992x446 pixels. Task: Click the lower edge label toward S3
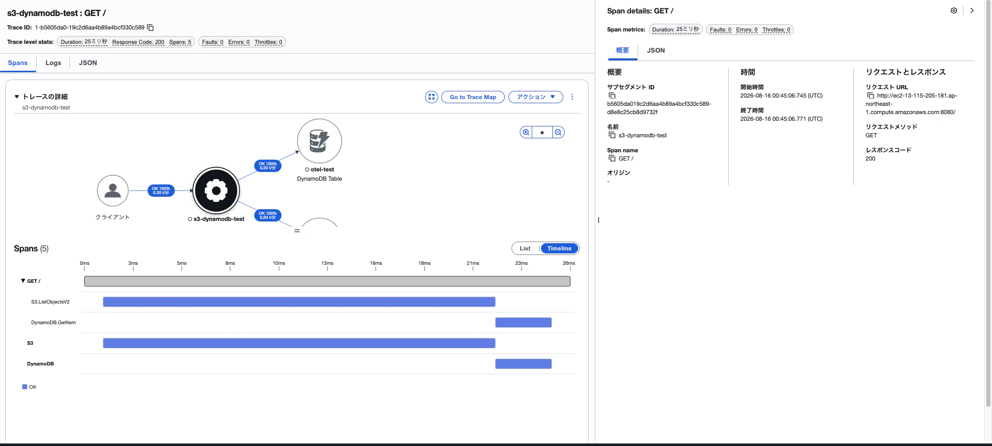pyautogui.click(x=268, y=215)
